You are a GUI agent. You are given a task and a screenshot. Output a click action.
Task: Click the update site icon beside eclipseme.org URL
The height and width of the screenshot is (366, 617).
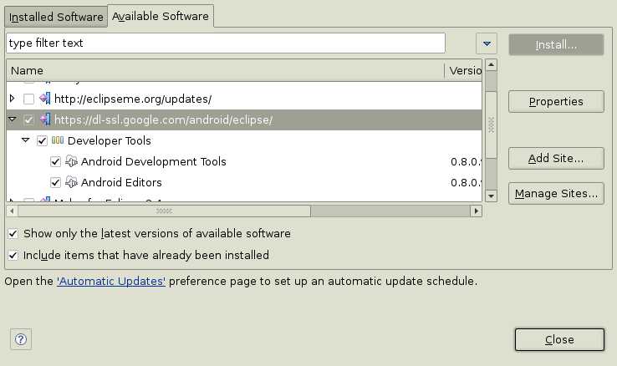pos(45,99)
